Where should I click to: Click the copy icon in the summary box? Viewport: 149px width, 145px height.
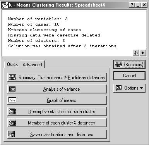[136, 53]
